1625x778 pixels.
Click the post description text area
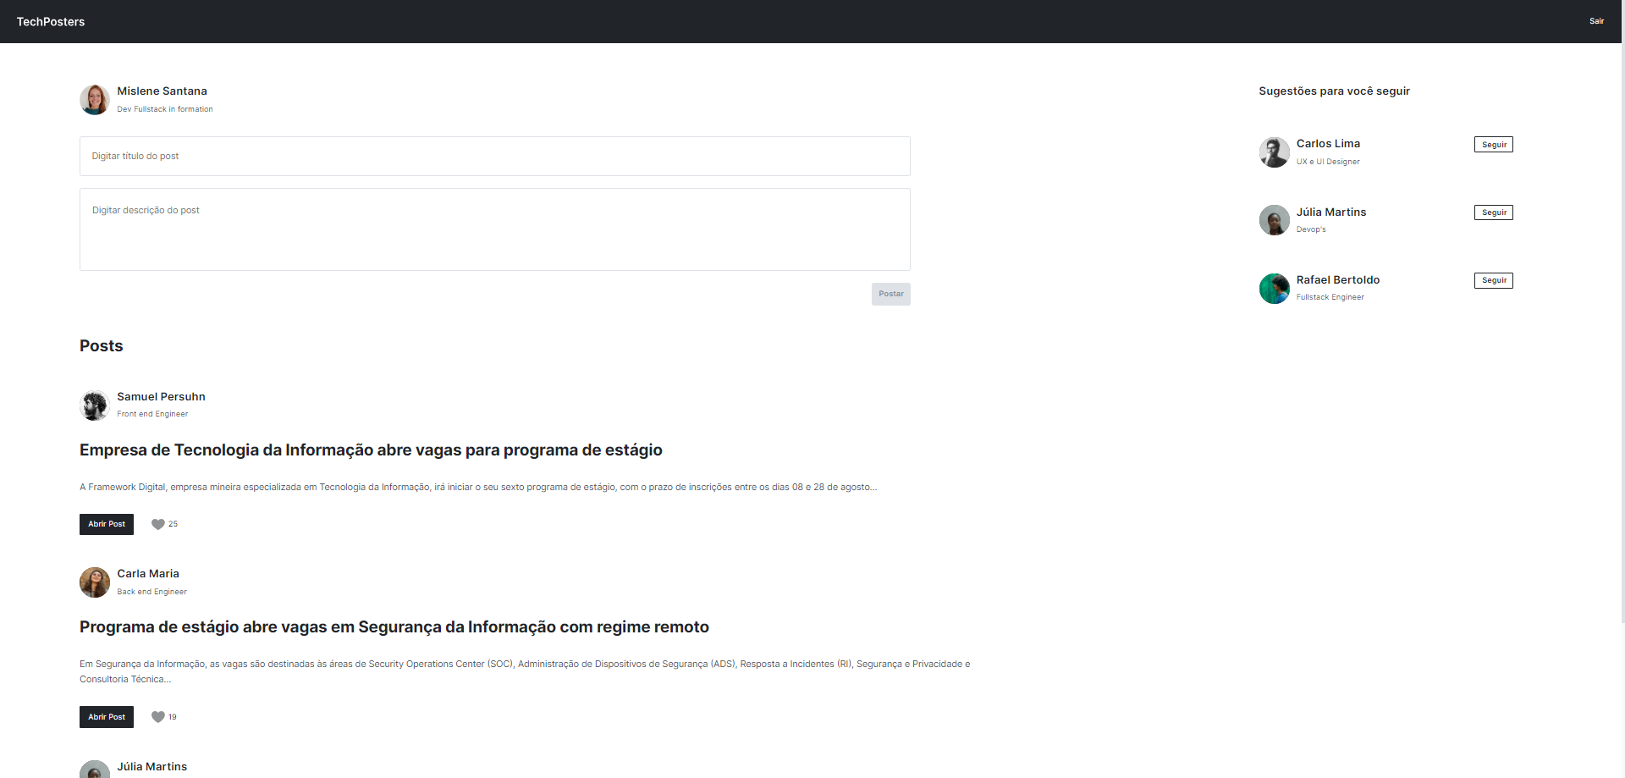tap(494, 229)
